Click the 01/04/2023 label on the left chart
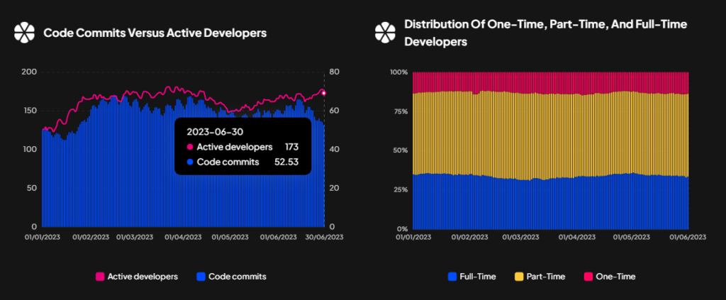The image size is (726, 300). (184, 237)
